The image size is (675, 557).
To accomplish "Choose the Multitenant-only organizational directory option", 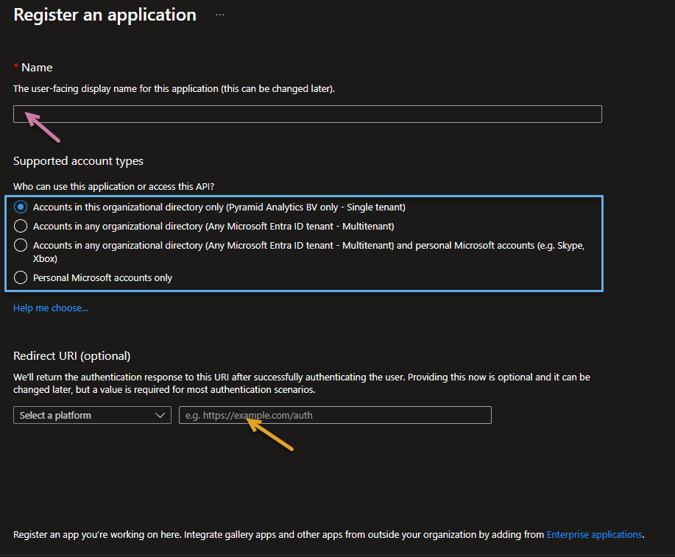I will [21, 226].
